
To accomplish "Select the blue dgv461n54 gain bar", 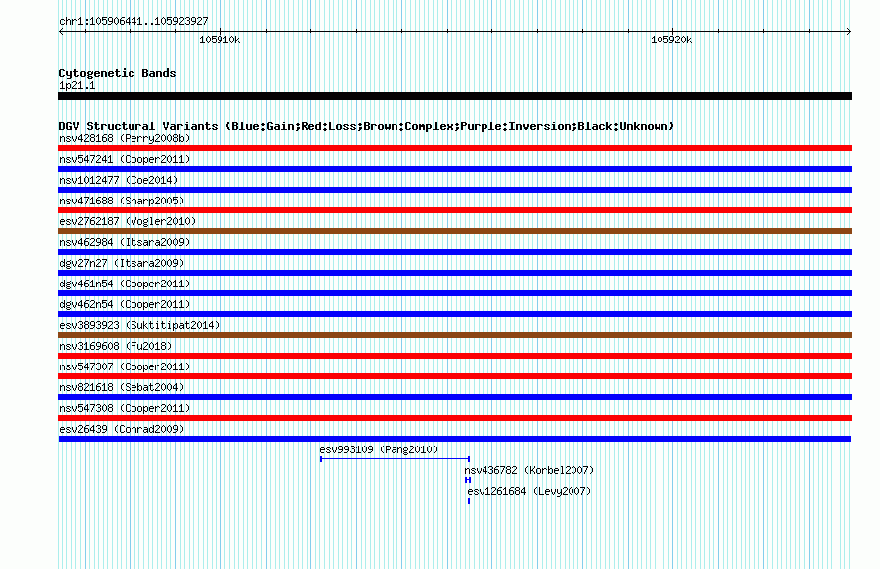I will pos(455,293).
